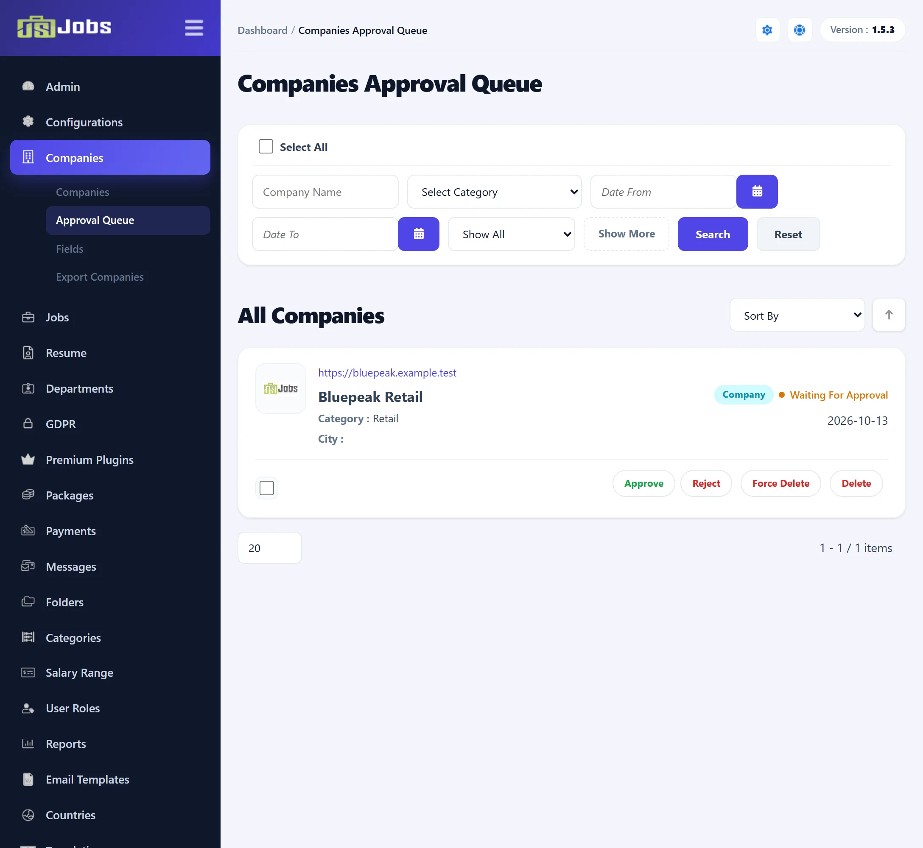Check the Bluepeak Retail row checkbox
Image resolution: width=923 pixels, height=848 pixels.
267,488
